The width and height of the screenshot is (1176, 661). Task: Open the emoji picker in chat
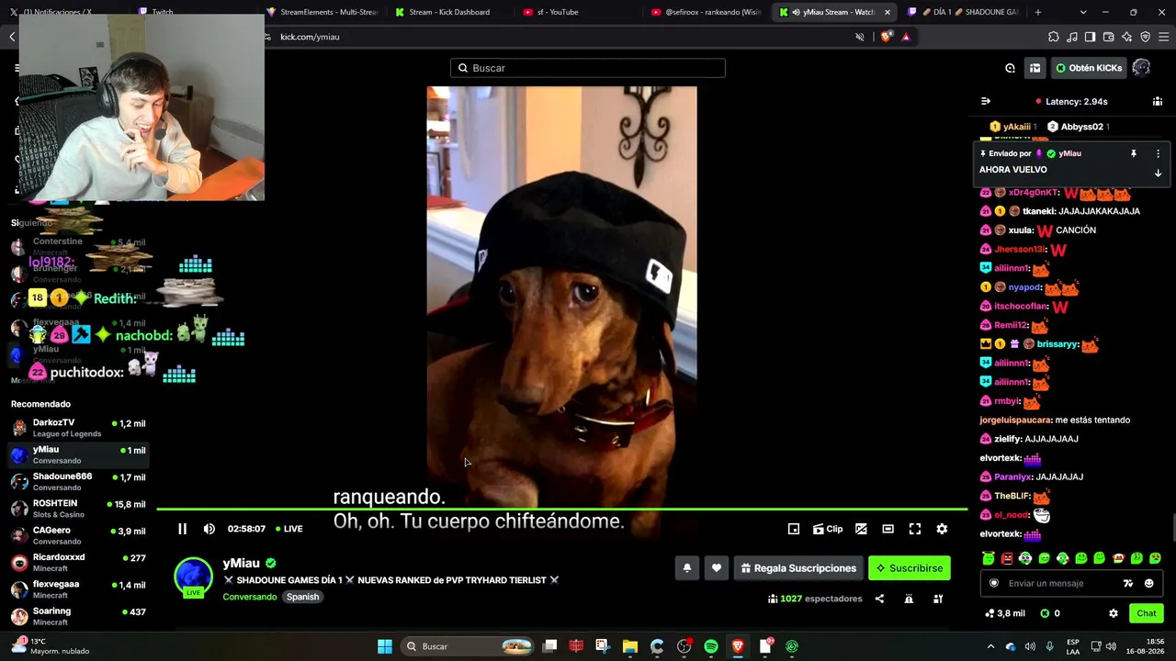pyautogui.click(x=1148, y=583)
